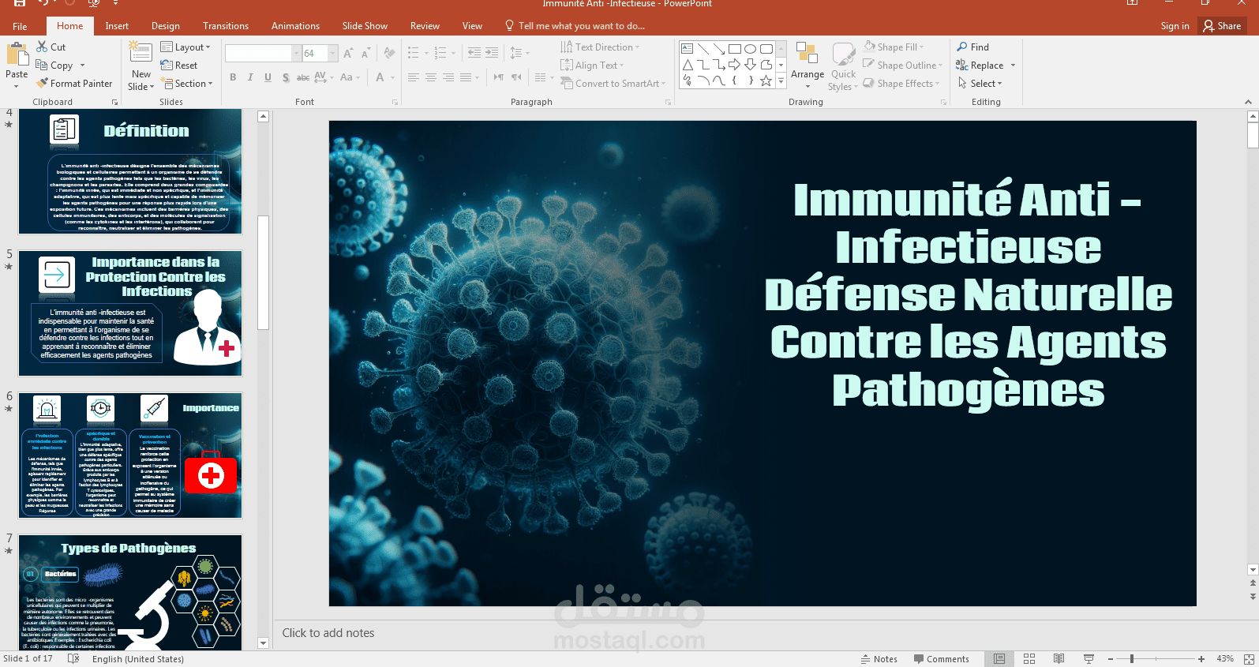The width and height of the screenshot is (1259, 667).
Task: Open the font name combo box
Action: click(x=263, y=54)
